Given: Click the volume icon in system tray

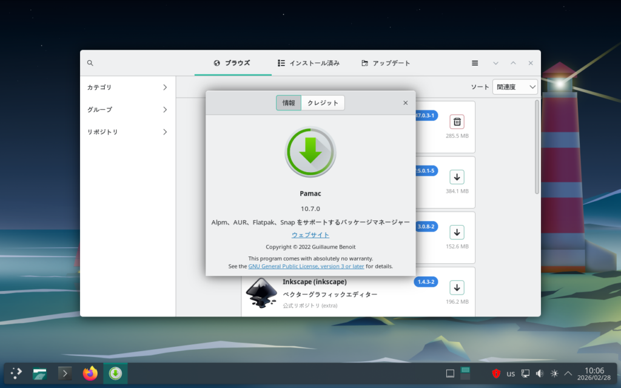Looking at the screenshot, I should (540, 373).
